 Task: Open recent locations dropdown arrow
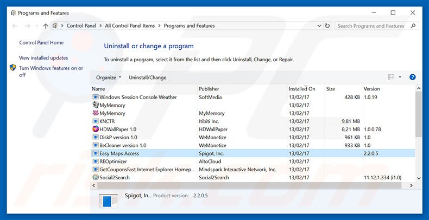(37, 26)
